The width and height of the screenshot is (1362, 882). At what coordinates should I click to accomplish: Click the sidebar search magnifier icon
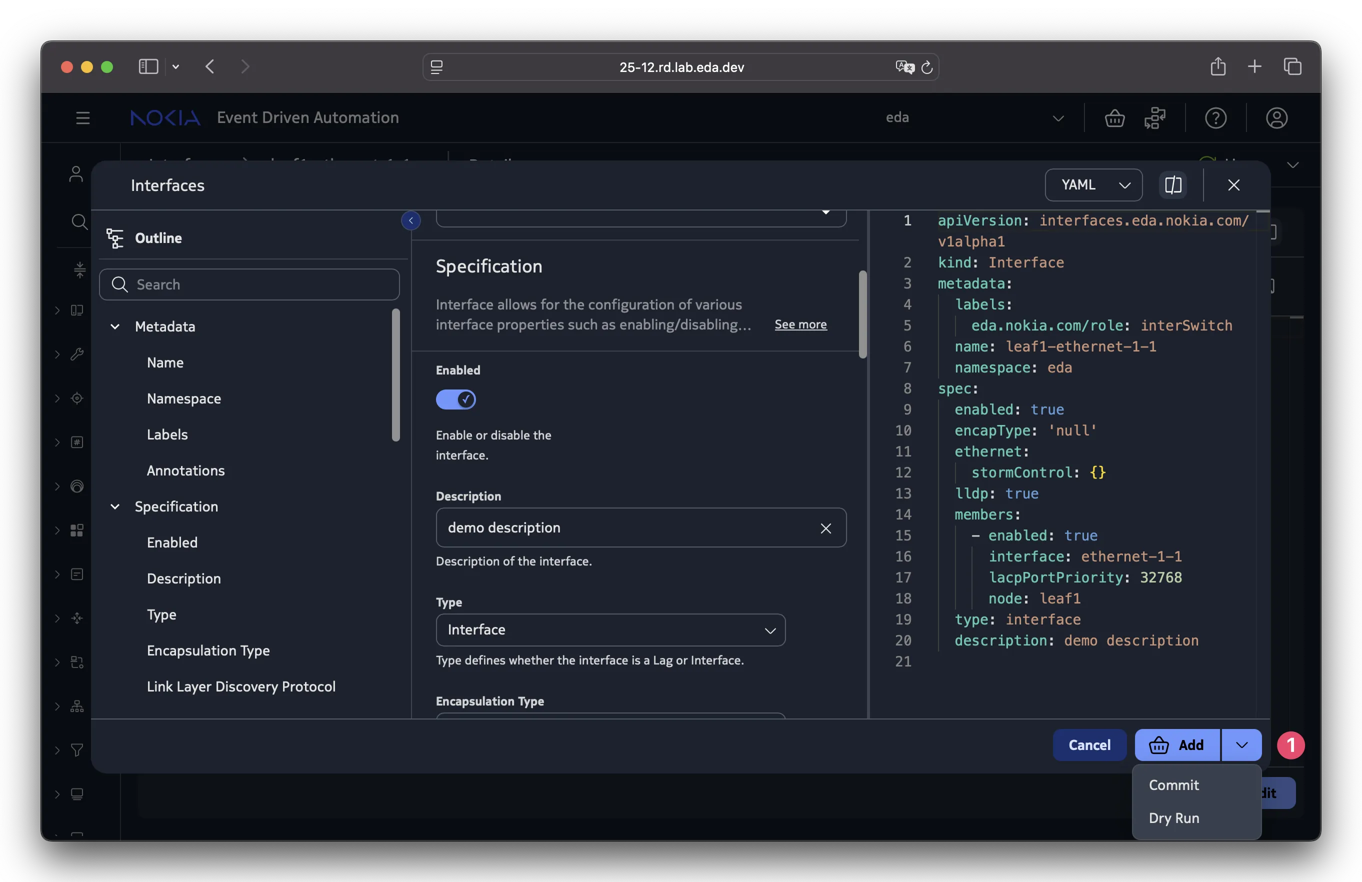[x=79, y=221]
